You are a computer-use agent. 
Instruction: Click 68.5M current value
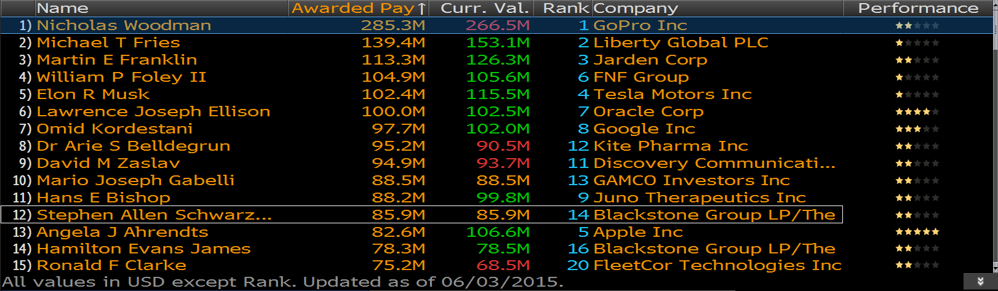pos(503,265)
